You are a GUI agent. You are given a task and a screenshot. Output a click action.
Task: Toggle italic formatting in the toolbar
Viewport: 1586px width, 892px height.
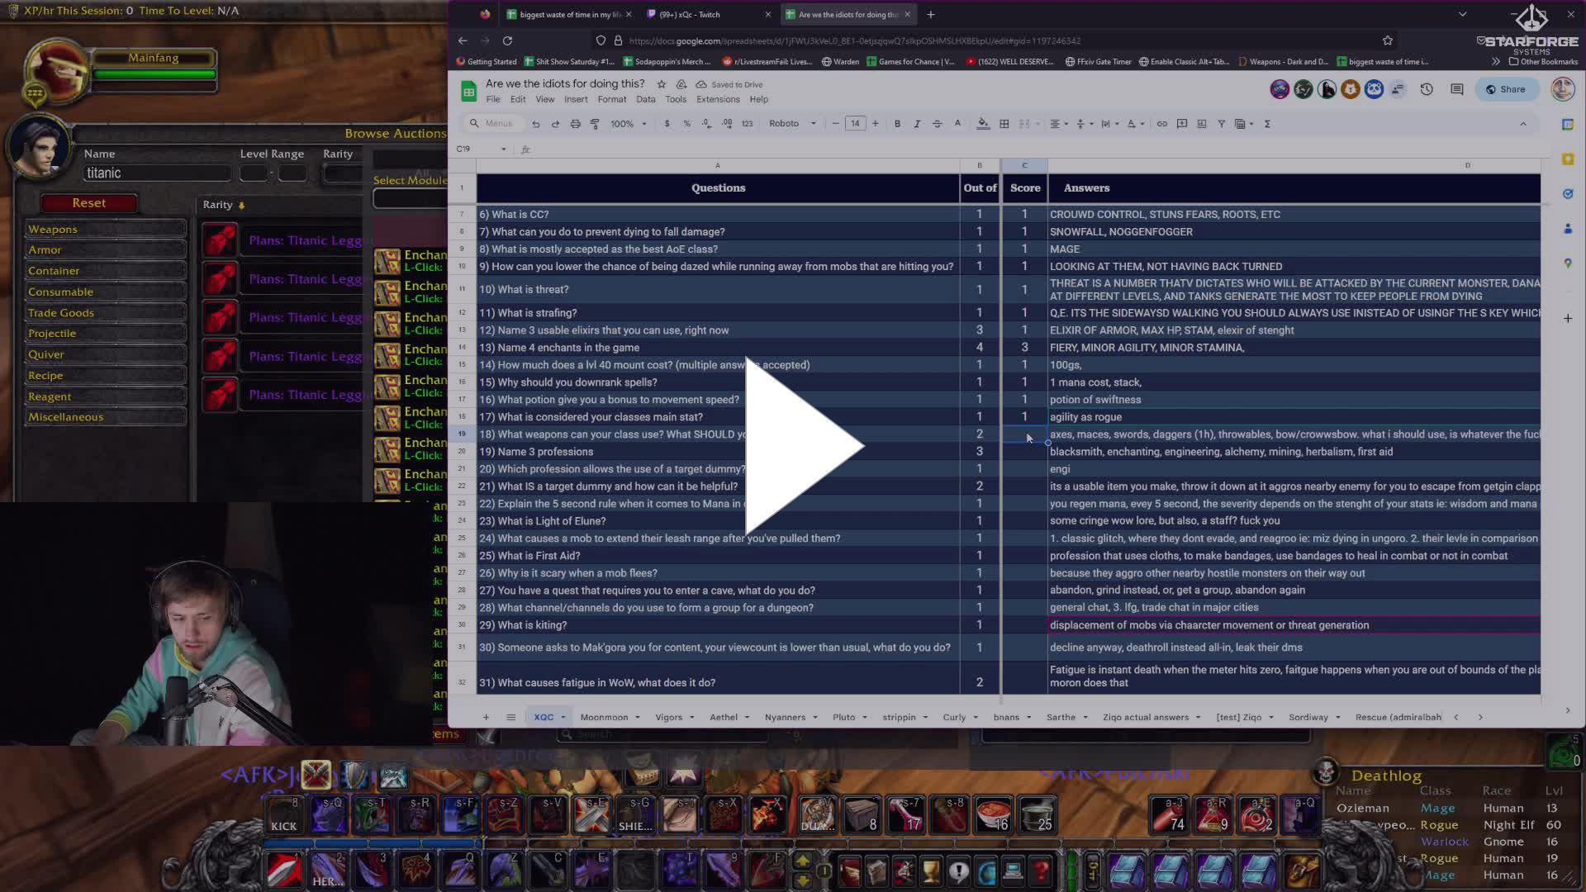pos(917,123)
